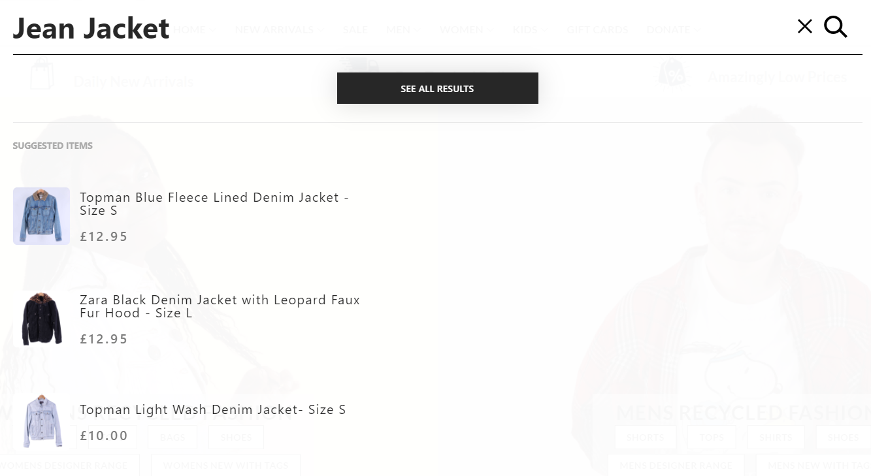
Task: Expand the New Arrivals menu chevron
Action: click(x=321, y=30)
